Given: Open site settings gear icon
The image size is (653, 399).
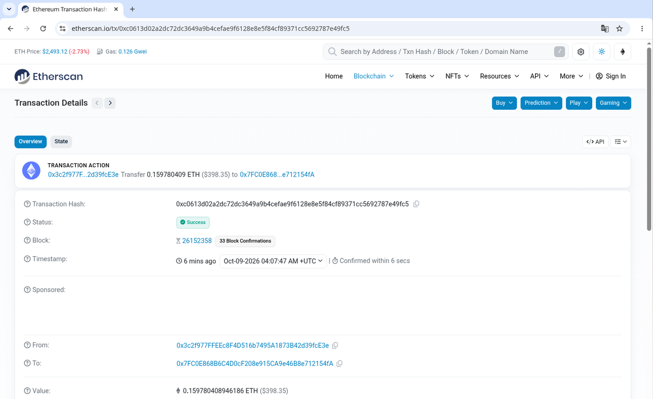Looking at the screenshot, I should click(x=581, y=52).
